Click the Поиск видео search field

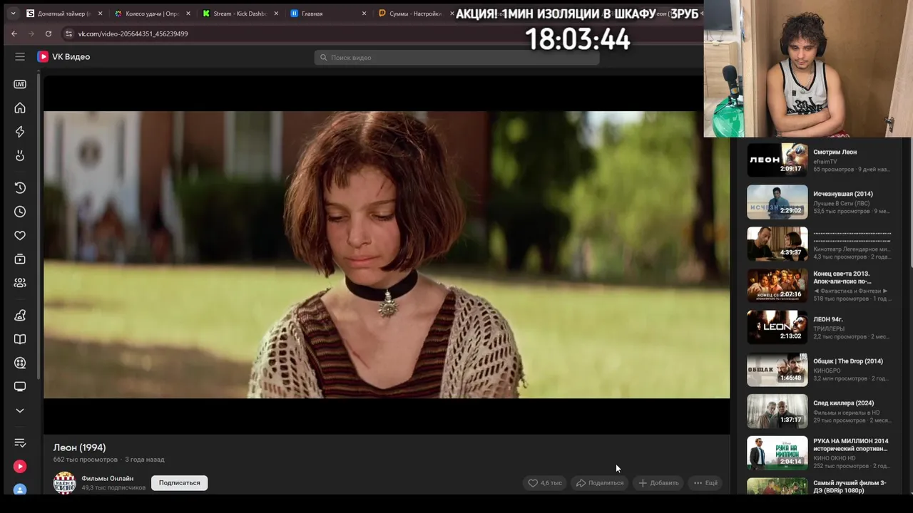(x=456, y=57)
